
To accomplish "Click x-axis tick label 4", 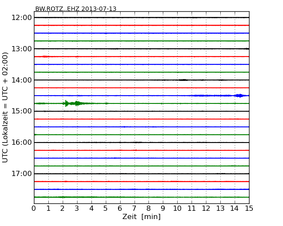I will (x=91, y=209).
